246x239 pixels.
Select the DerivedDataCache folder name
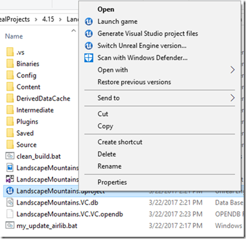click(x=44, y=99)
